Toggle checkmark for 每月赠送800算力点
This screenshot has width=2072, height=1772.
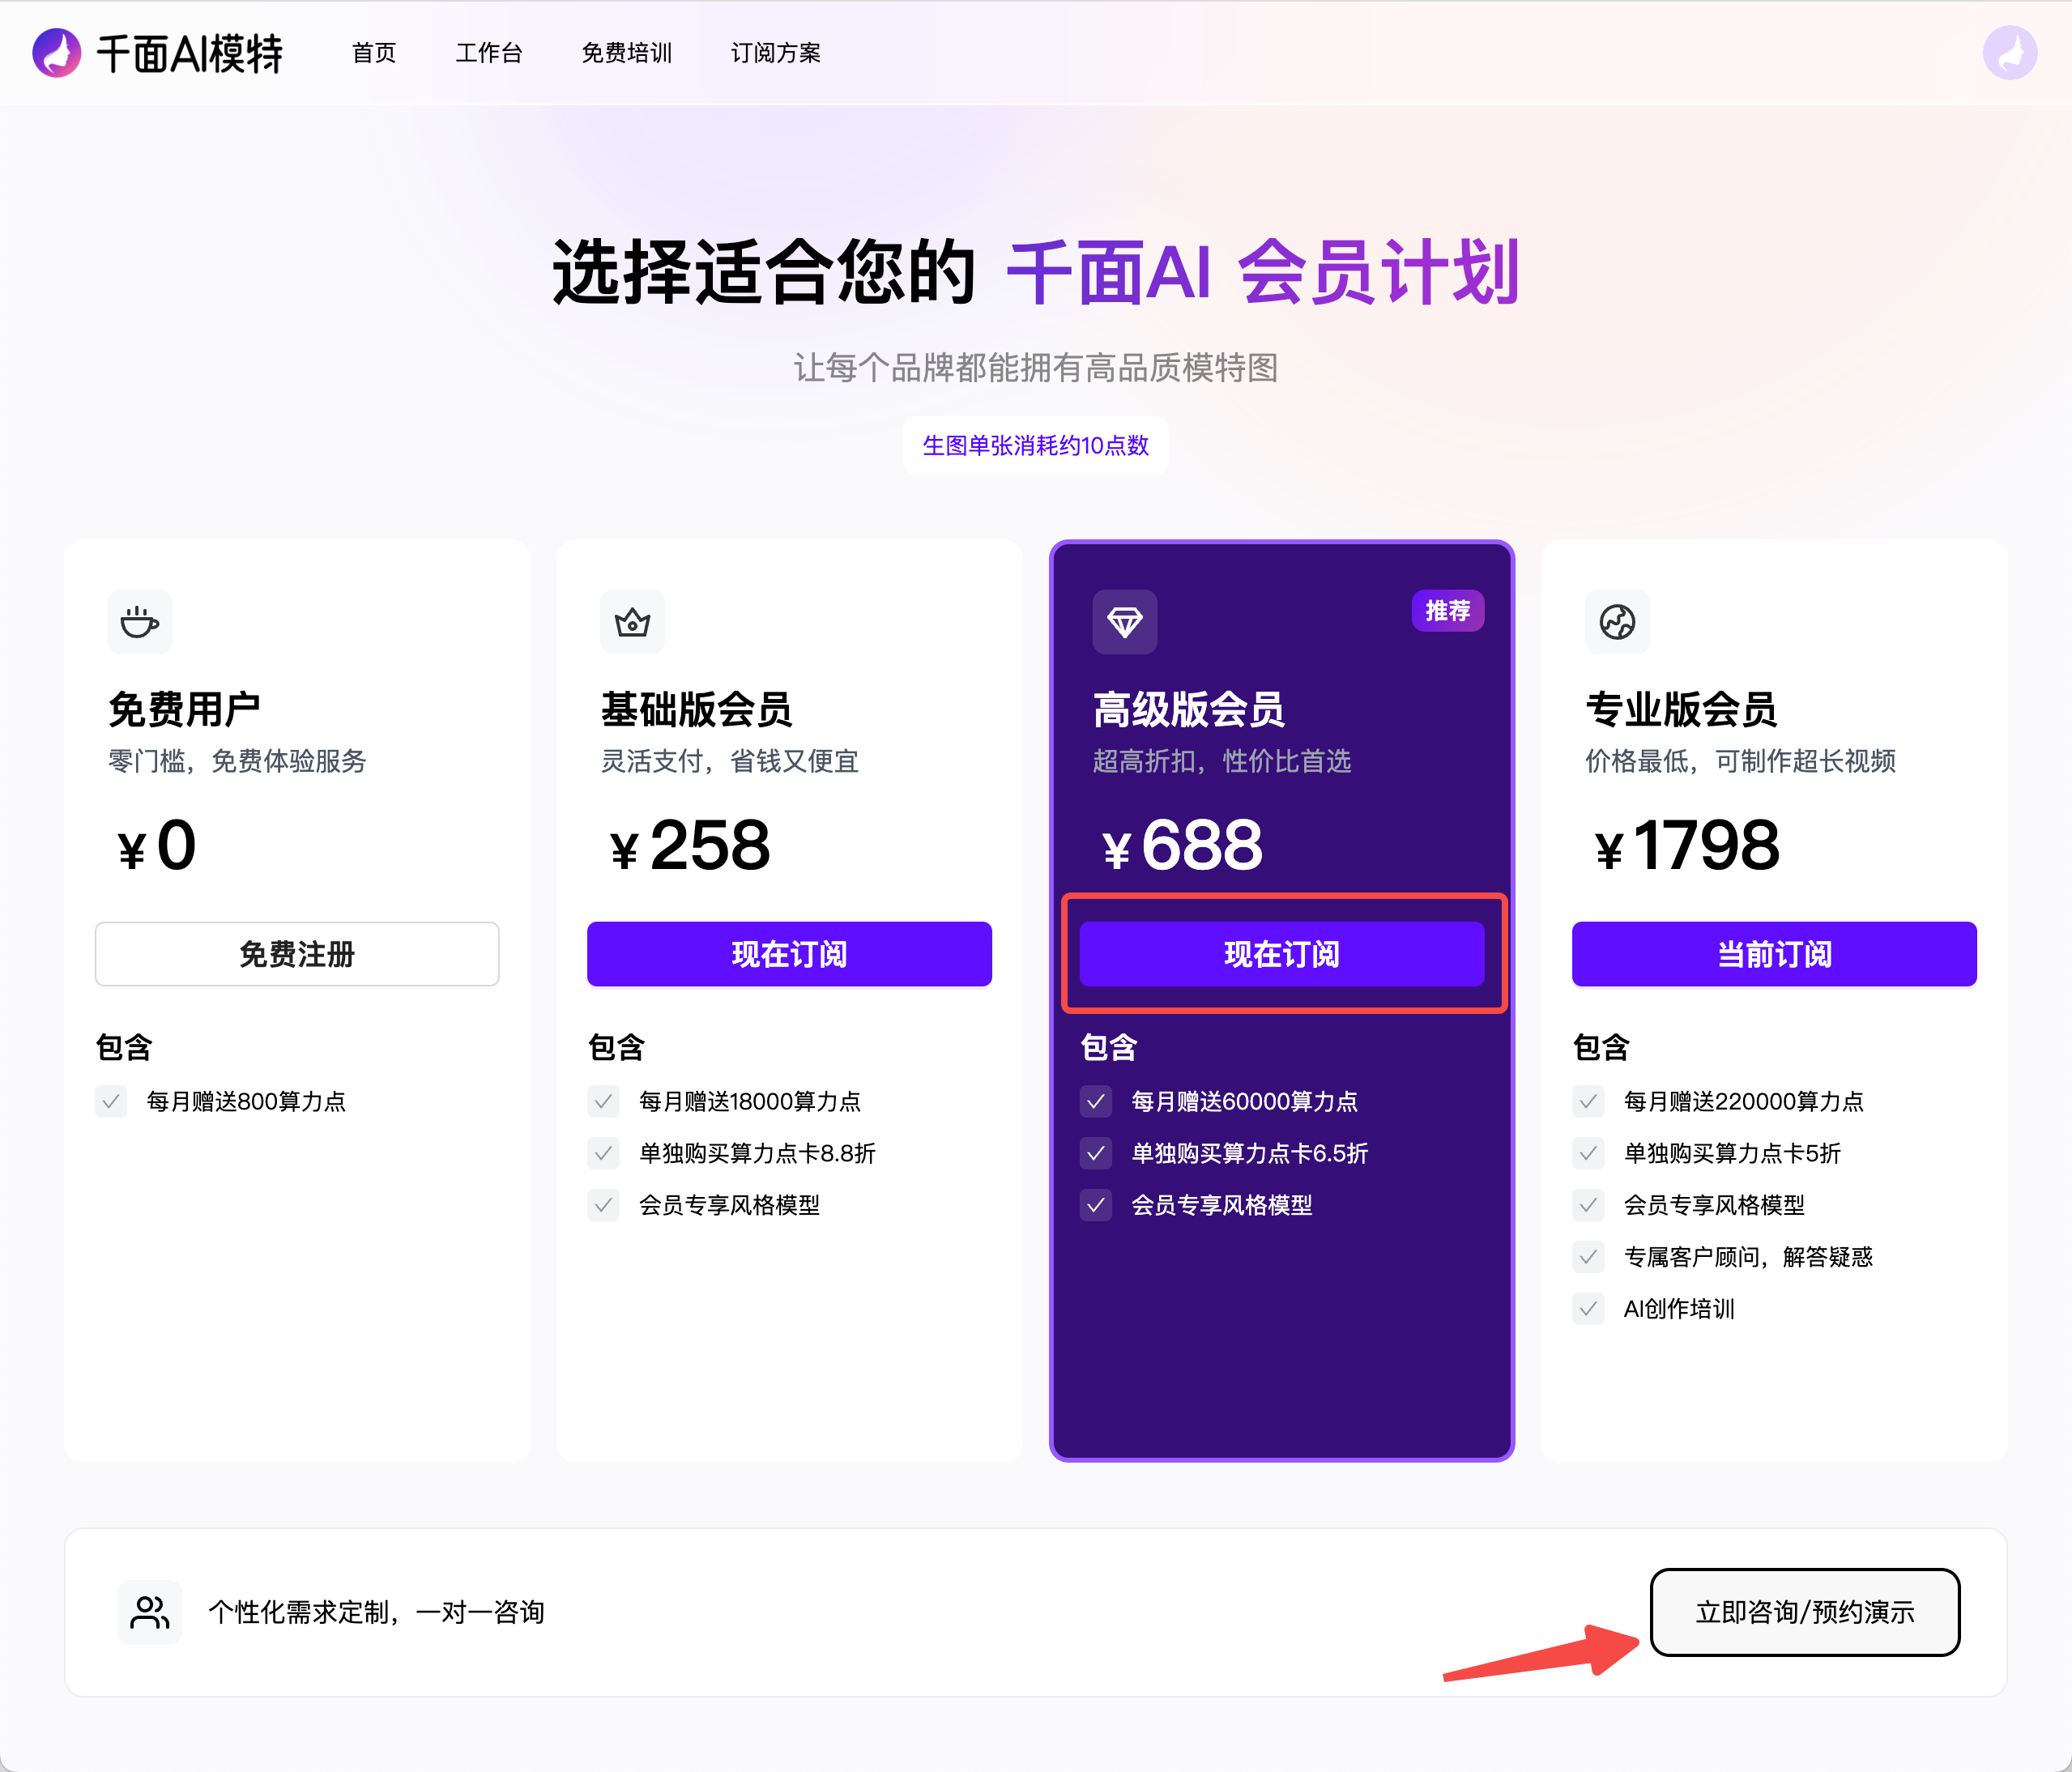(x=111, y=1102)
